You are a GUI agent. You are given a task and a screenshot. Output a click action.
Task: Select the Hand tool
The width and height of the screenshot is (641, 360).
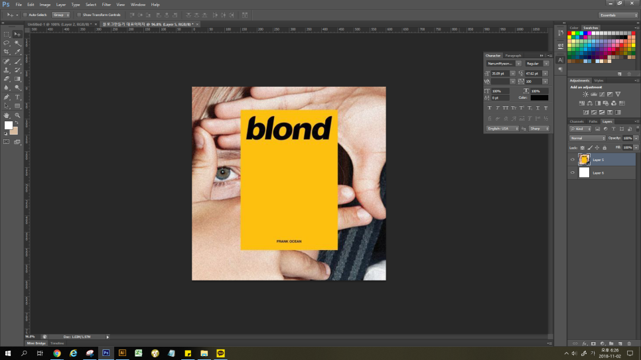coord(7,115)
